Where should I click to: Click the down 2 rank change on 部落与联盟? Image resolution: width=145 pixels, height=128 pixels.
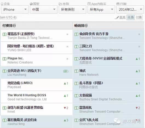point(66,108)
